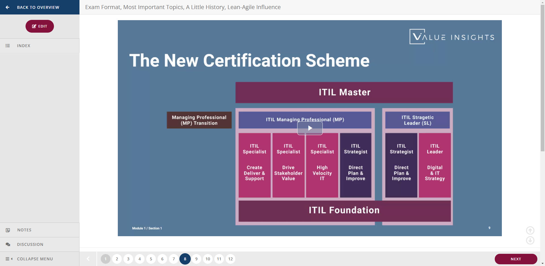Open the Discussion panel
The image size is (545, 266).
[40, 244]
